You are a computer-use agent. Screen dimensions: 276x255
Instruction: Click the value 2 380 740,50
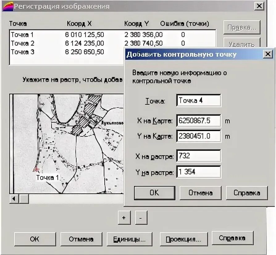point(144,43)
